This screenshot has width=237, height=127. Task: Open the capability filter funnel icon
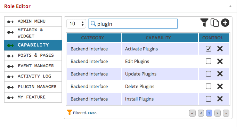pos(204,23)
